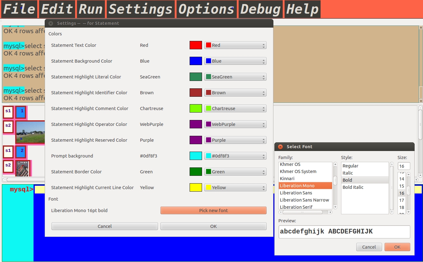Click the font Size input field

(404, 166)
